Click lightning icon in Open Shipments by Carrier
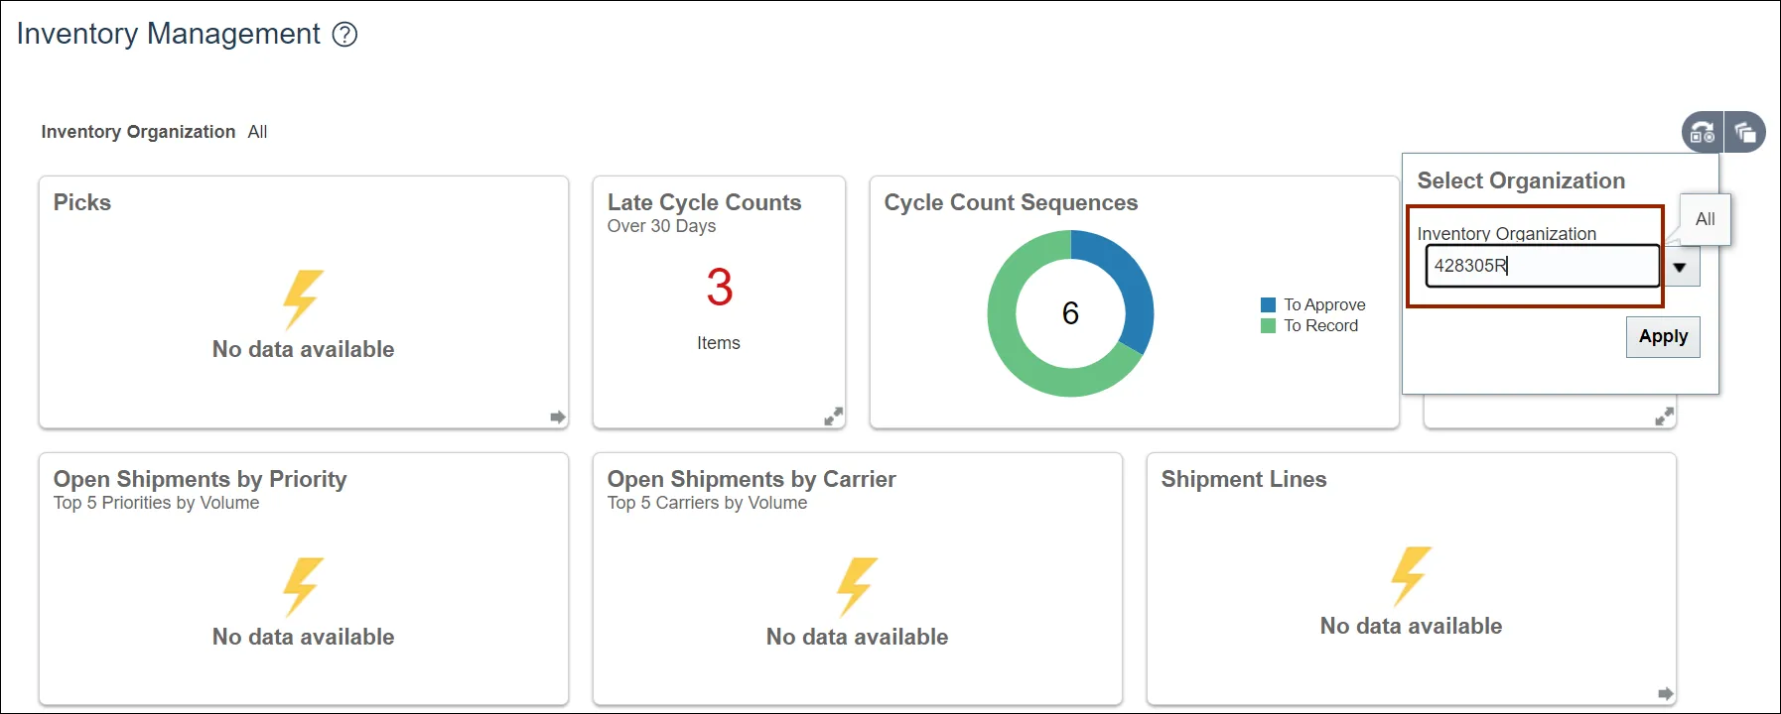This screenshot has width=1781, height=714. click(x=856, y=586)
